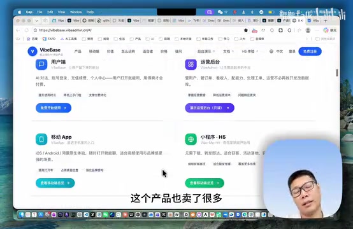Open the 移动端 nav item
Screen dimensions: 353x229
click(x=94, y=52)
